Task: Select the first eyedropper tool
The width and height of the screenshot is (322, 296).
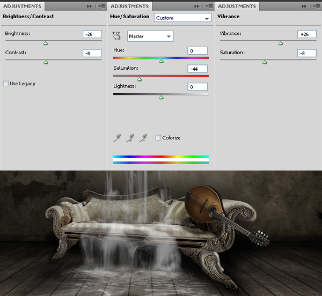Action: 117,138
